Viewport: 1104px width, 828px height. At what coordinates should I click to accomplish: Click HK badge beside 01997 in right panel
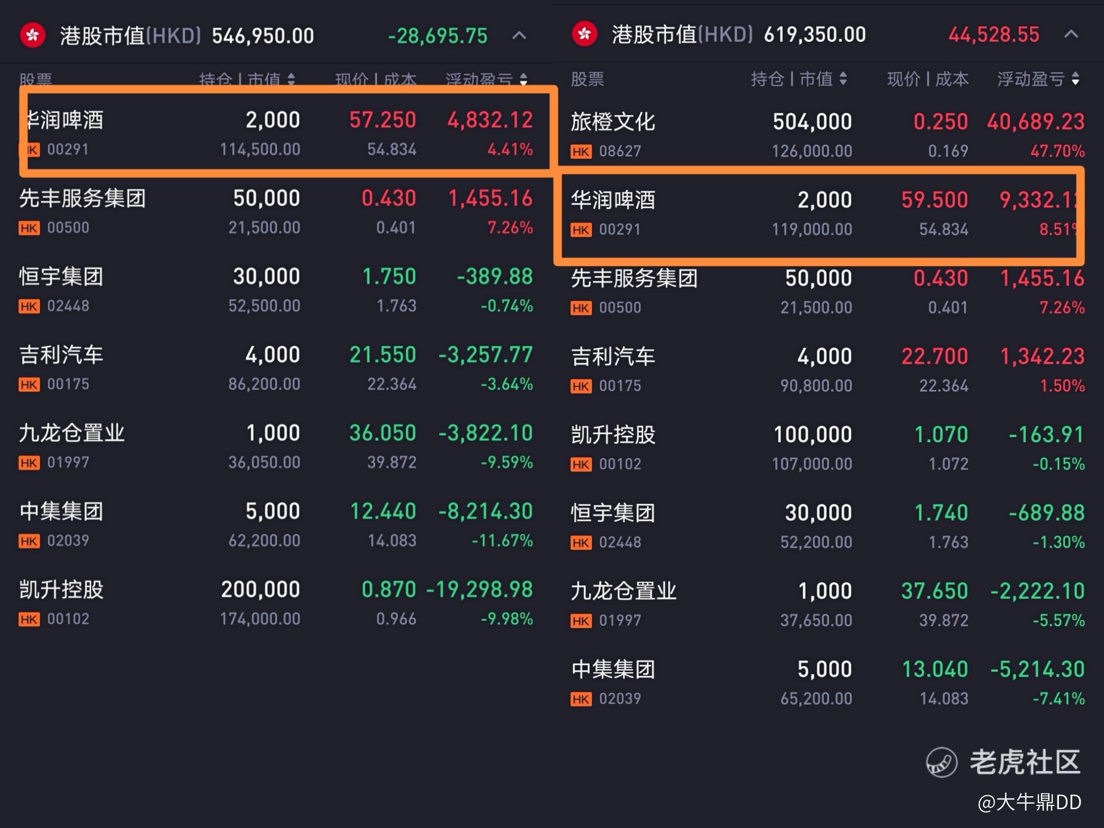pos(581,621)
